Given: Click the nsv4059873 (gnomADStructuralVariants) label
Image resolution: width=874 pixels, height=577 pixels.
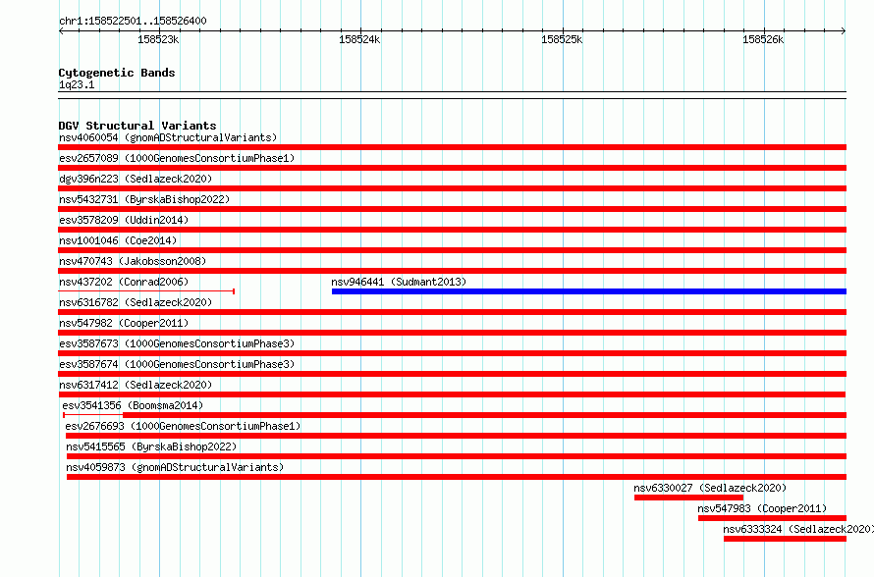Looking at the screenshot, I should [175, 467].
